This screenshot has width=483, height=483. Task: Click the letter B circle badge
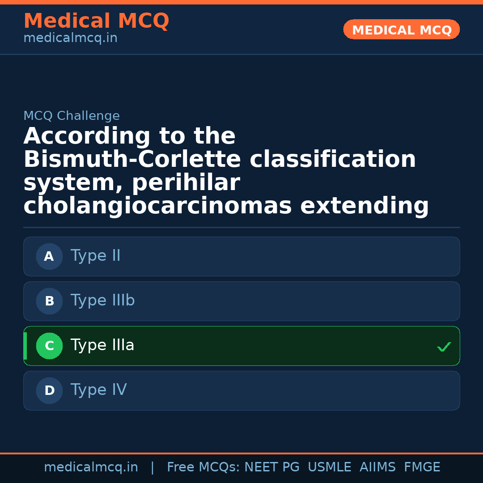coord(49,301)
